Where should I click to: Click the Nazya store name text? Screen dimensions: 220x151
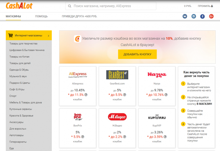click(x=157, y=83)
